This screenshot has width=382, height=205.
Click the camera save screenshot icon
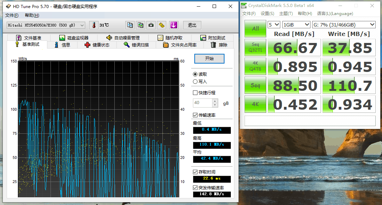click(151, 25)
